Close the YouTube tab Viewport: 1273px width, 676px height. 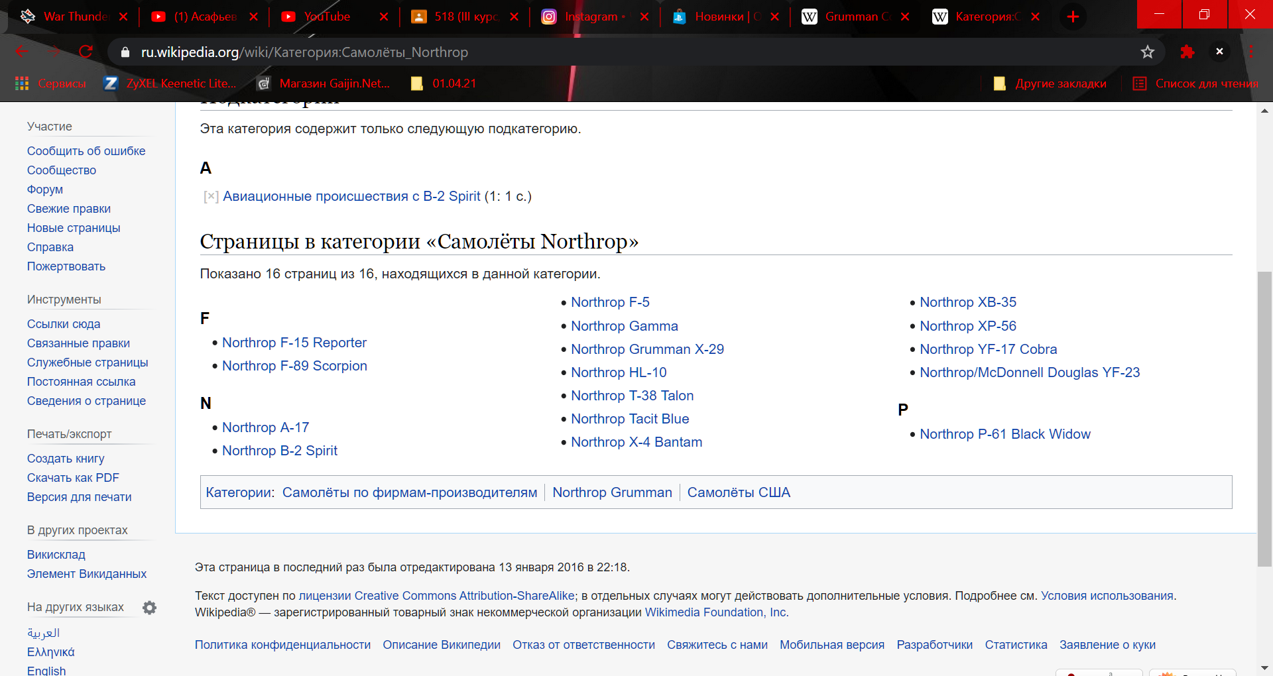coord(384,17)
